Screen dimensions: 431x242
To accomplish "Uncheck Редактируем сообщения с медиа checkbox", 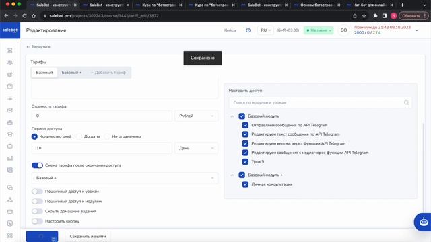I will pos(245,153).
